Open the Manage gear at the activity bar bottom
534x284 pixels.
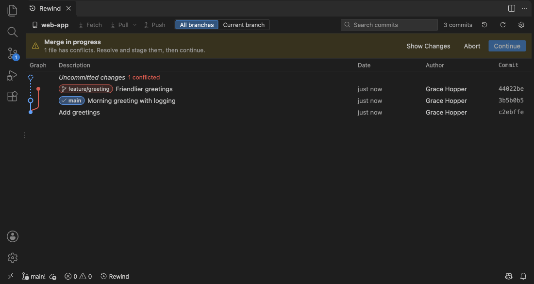click(13, 258)
